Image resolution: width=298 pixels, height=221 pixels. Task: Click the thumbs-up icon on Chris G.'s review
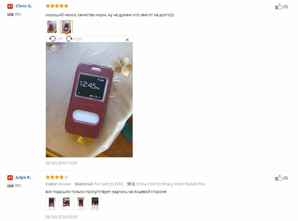click(x=279, y=7)
